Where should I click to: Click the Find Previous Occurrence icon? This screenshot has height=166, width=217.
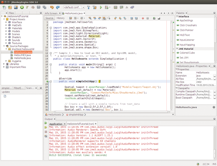[95, 18]
